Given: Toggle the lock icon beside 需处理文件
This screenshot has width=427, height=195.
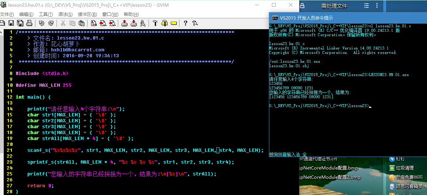Looking at the screenshot, I should click(302, 6).
